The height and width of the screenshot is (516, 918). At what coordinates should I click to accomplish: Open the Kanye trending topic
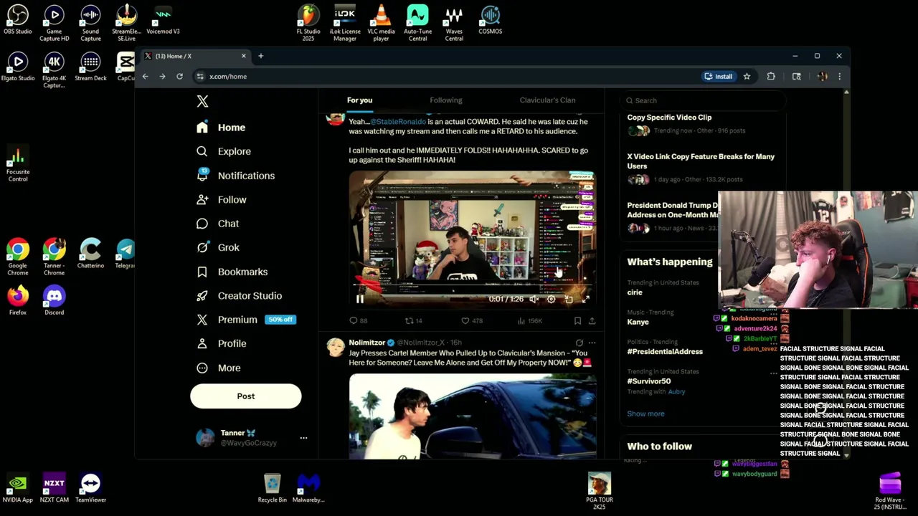point(638,322)
